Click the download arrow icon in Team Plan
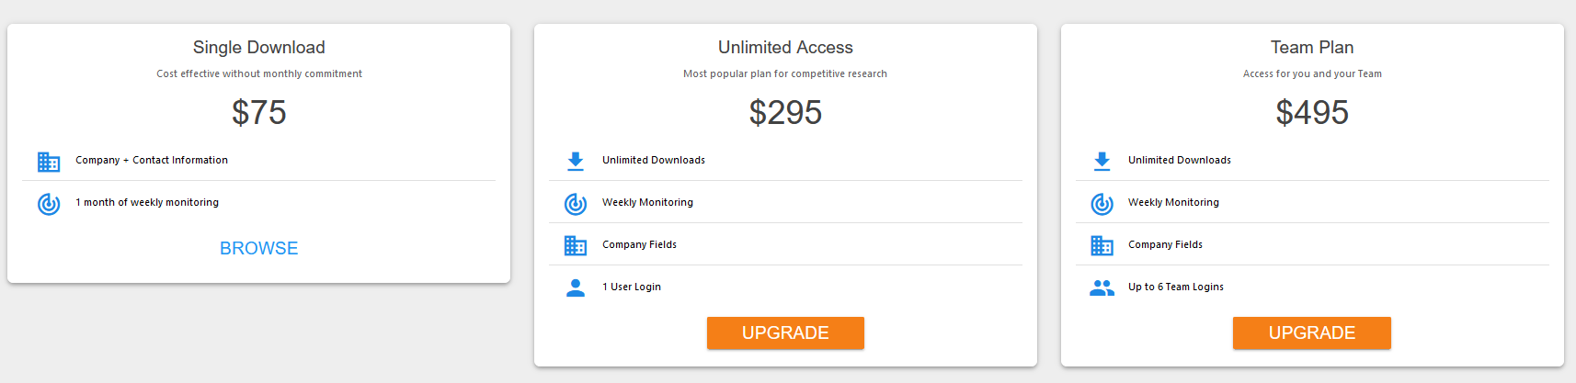Image resolution: width=1576 pixels, height=383 pixels. [1102, 162]
